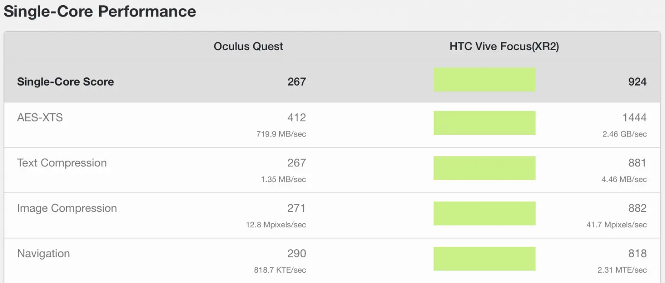The height and width of the screenshot is (283, 665).
Task: Click the 1444 AES-XTS score value
Action: coord(634,118)
